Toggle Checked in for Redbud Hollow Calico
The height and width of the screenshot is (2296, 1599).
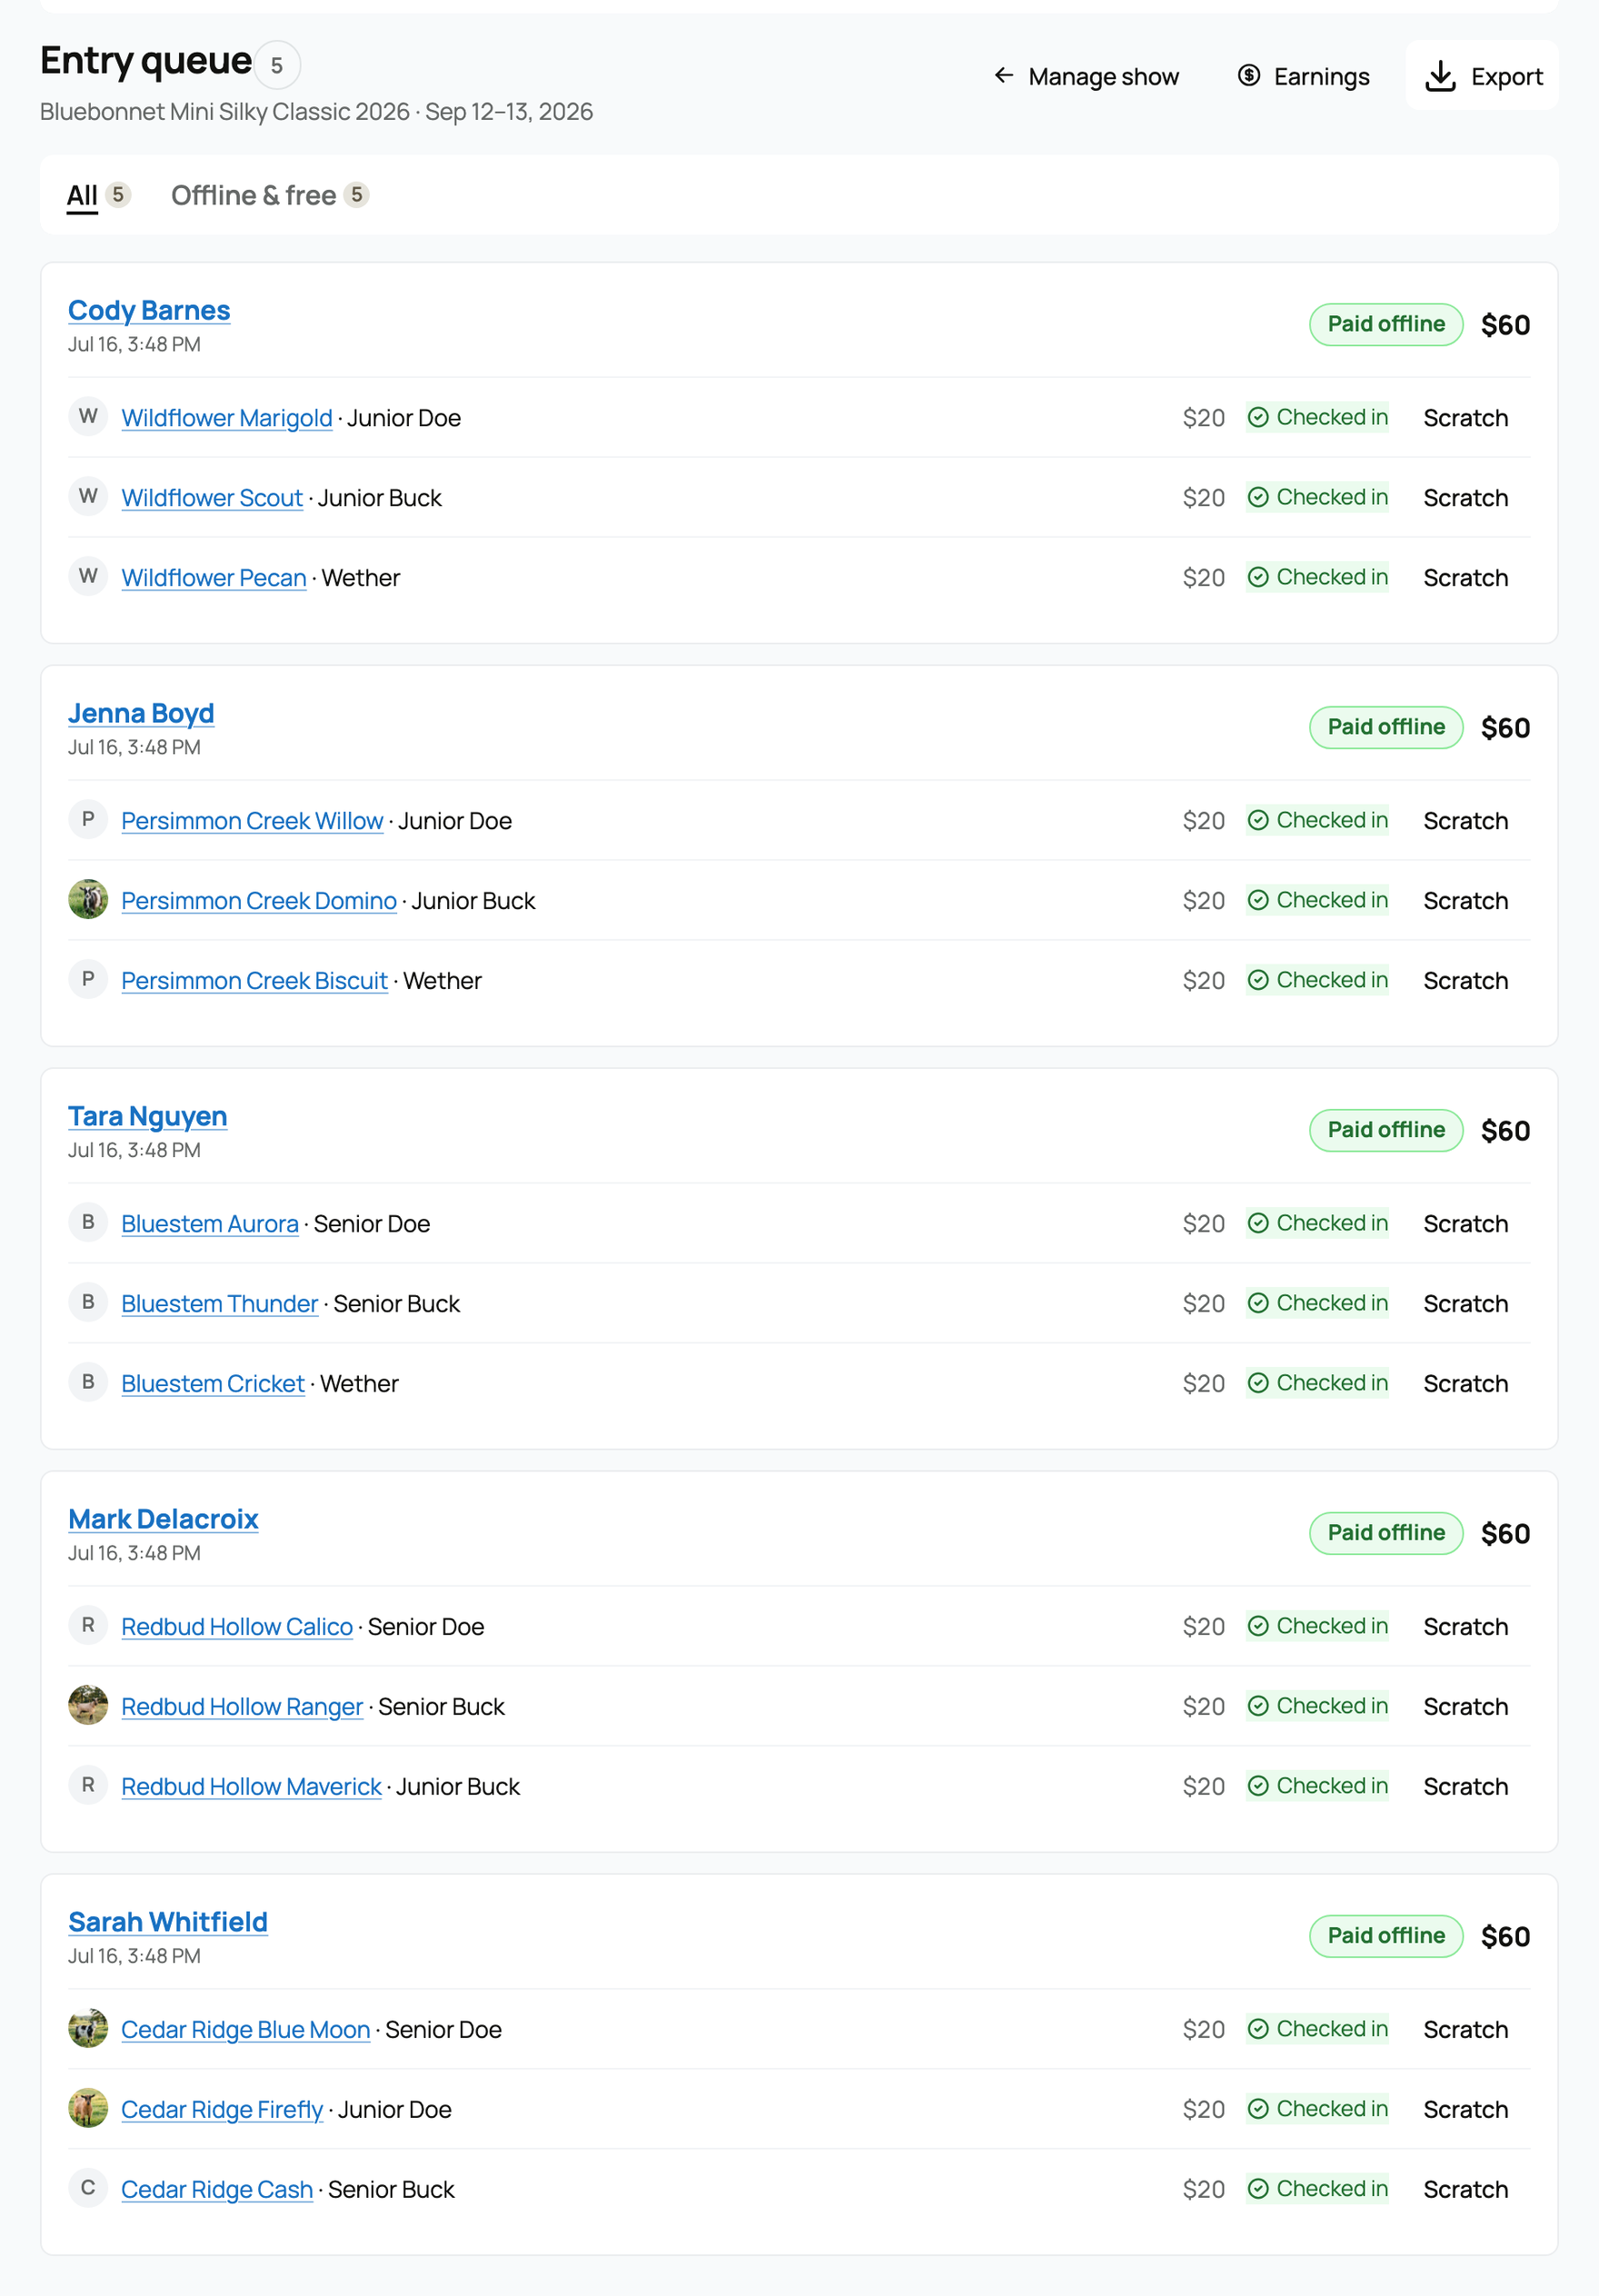click(1316, 1626)
